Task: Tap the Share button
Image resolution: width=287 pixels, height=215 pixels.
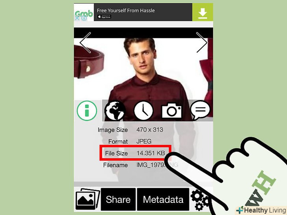Action: tap(118, 199)
